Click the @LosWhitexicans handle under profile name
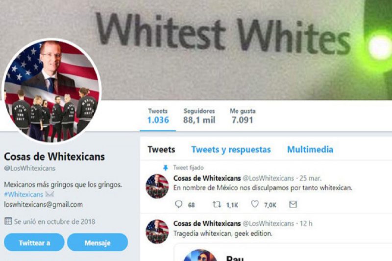The height and width of the screenshot is (261, 392). coord(30,168)
